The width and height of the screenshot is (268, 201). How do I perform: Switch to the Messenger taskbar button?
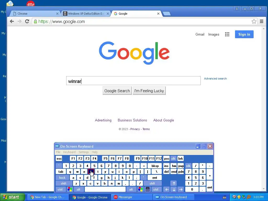[132, 197]
